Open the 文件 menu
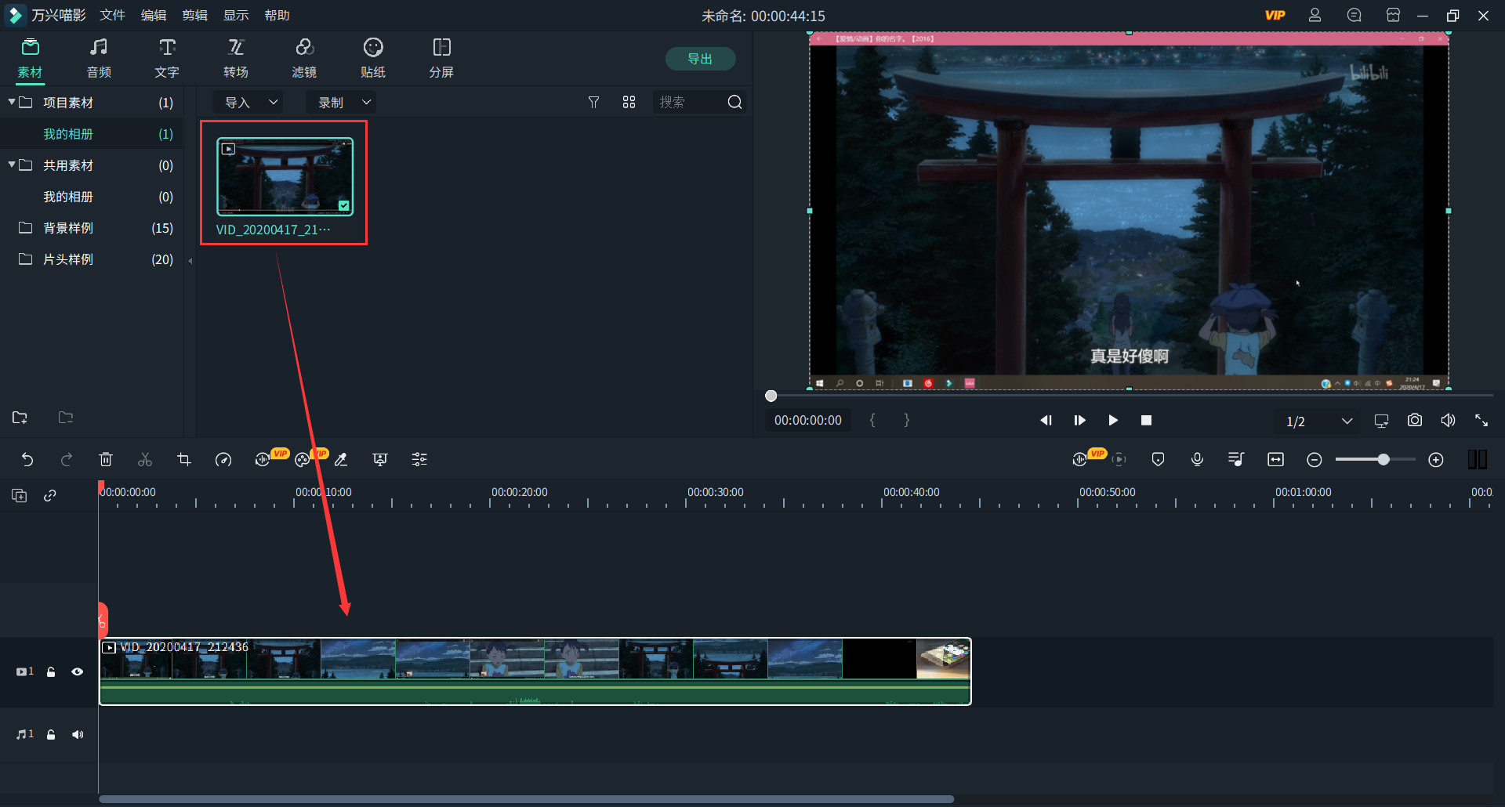1505x807 pixels. [x=112, y=16]
